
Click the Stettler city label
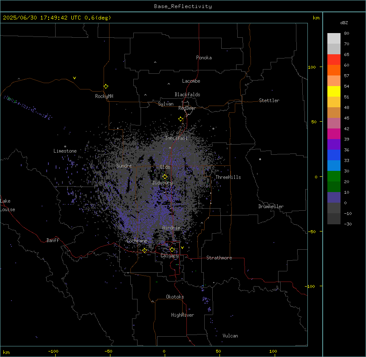269,100
